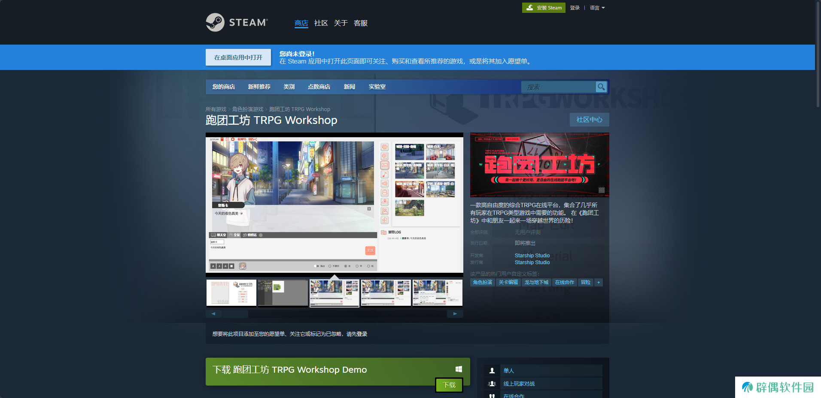Click the plus icon to add tag

599,282
